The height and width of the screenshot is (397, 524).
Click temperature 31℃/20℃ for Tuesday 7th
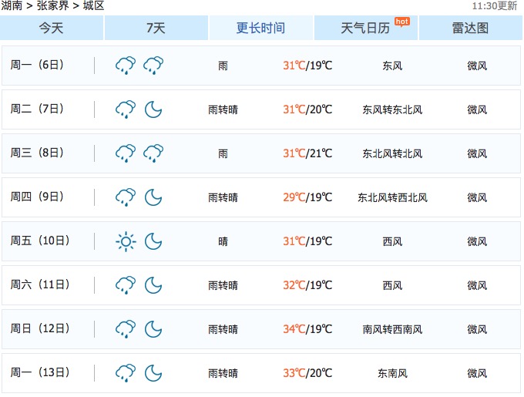tap(307, 109)
